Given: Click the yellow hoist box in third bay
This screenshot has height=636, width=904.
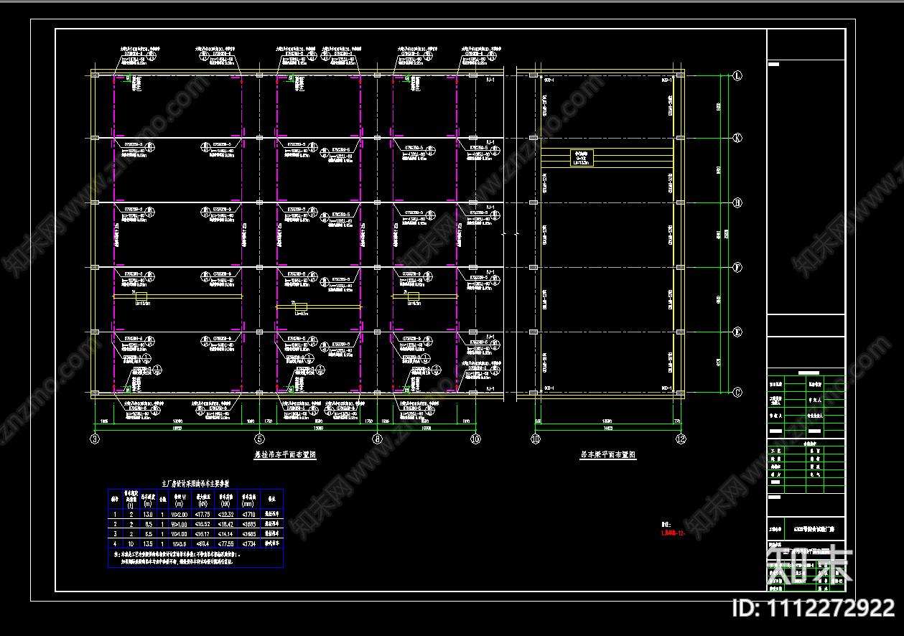Looking at the screenshot, I should click(x=412, y=296).
